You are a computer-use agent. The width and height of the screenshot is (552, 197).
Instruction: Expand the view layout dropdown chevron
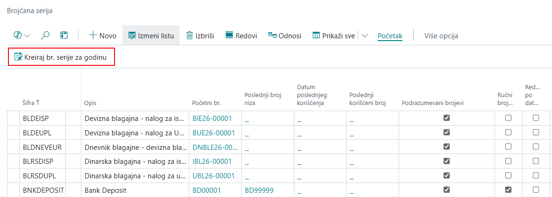[27, 35]
